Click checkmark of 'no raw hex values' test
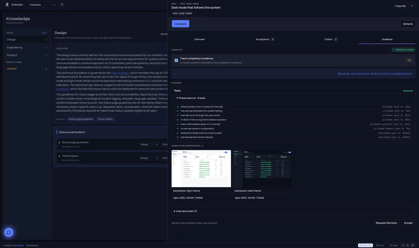 [177, 128]
